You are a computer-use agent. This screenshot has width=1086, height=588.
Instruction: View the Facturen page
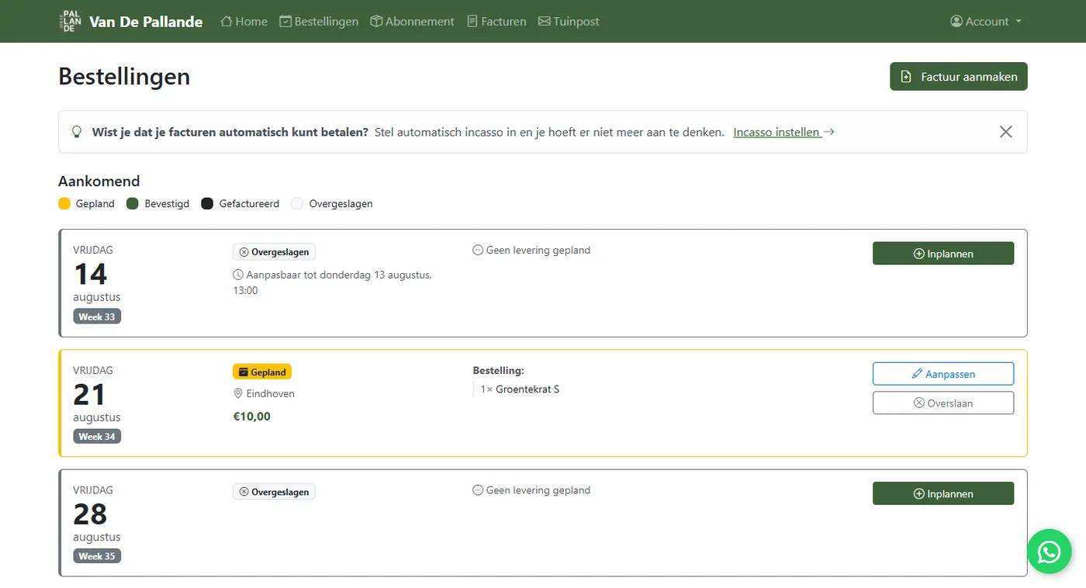coord(496,22)
